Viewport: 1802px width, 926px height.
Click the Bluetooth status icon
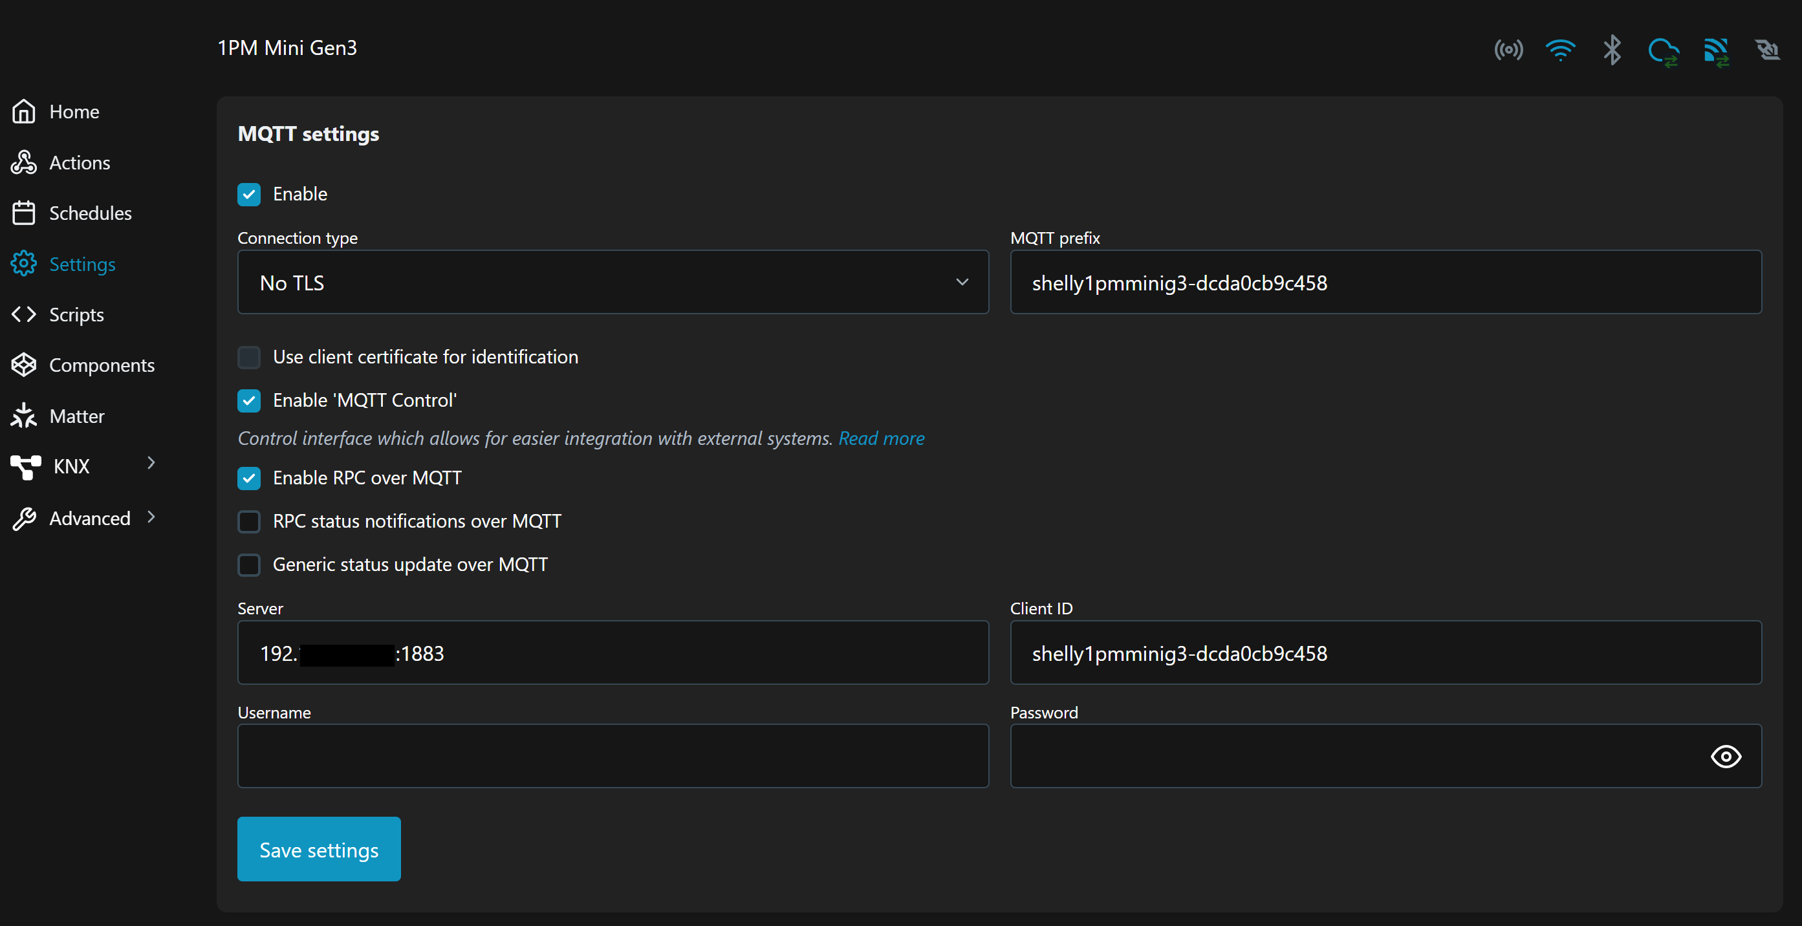tap(1612, 50)
